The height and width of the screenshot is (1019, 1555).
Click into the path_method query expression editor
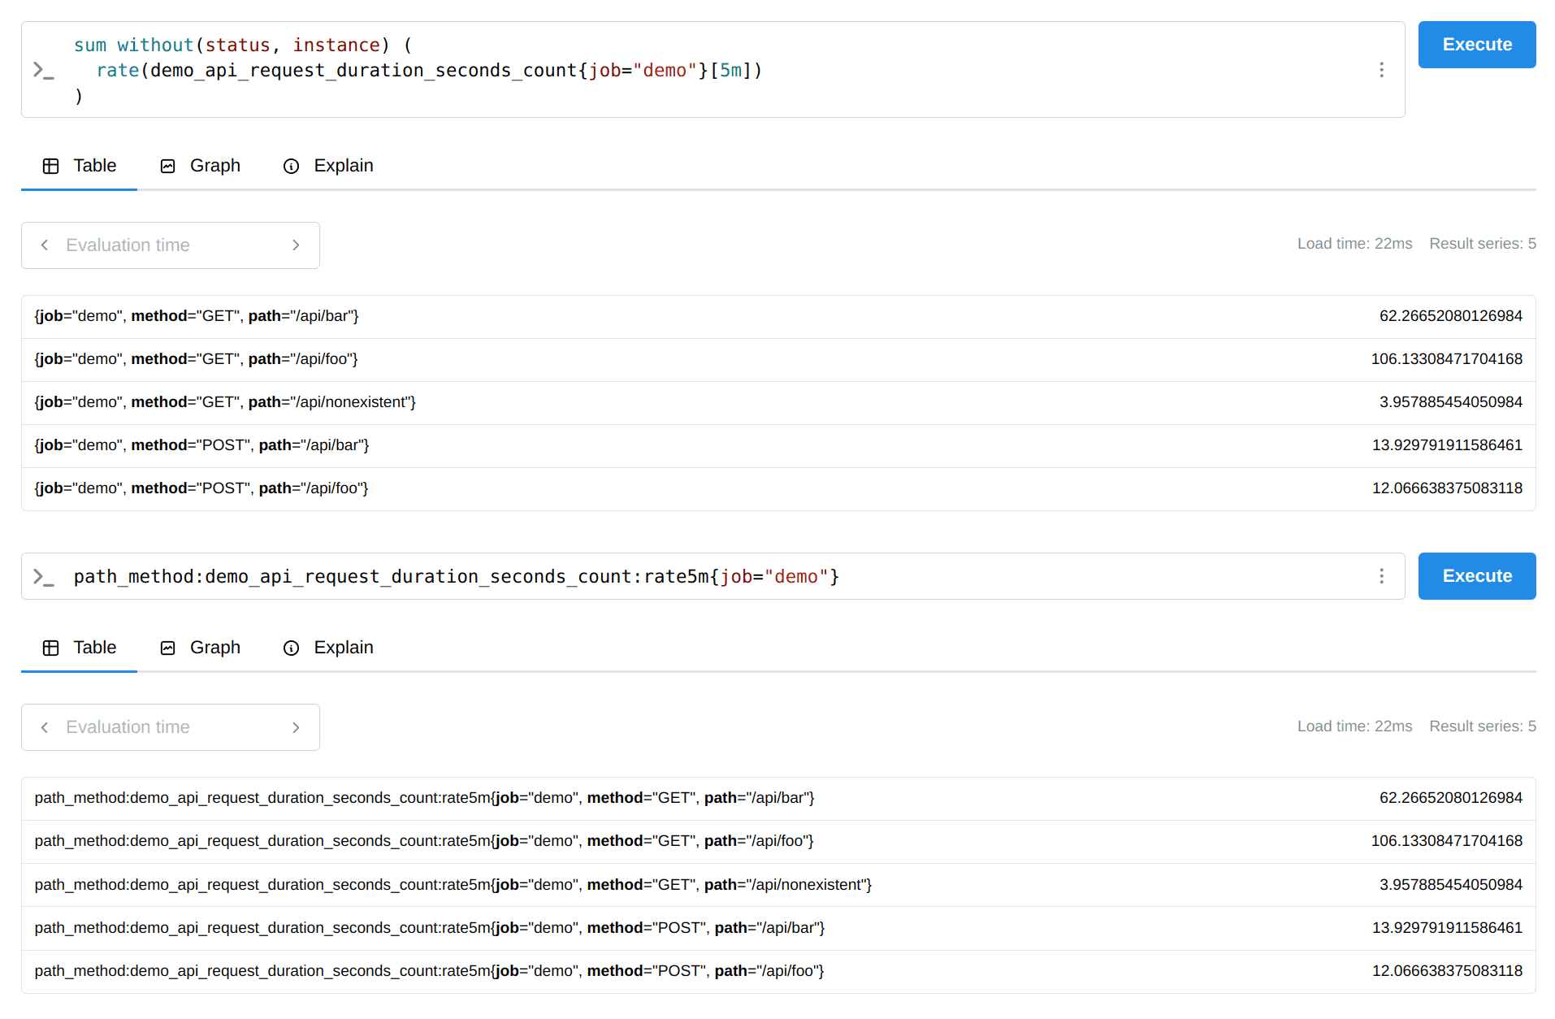(x=715, y=577)
